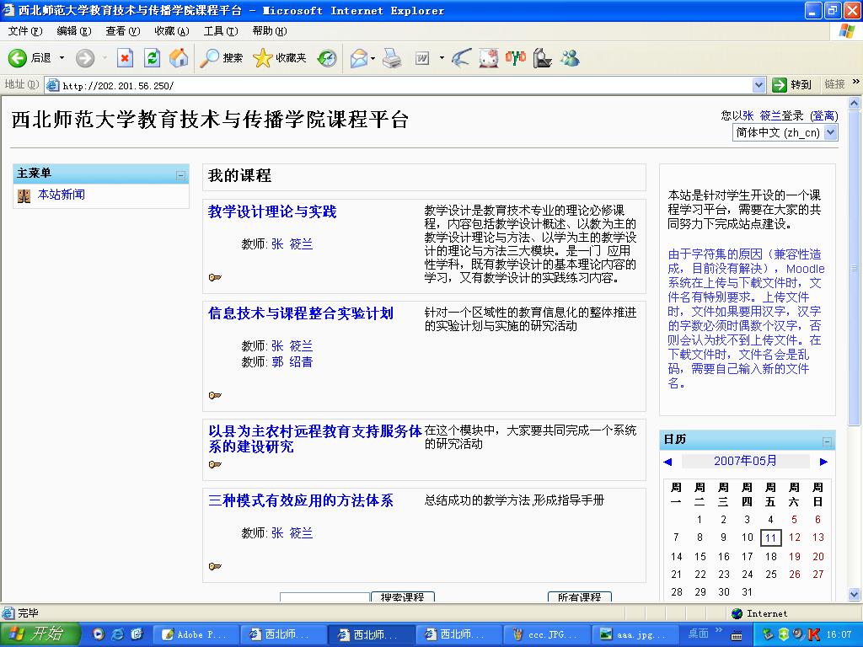Go to Home page via house icon

179,58
